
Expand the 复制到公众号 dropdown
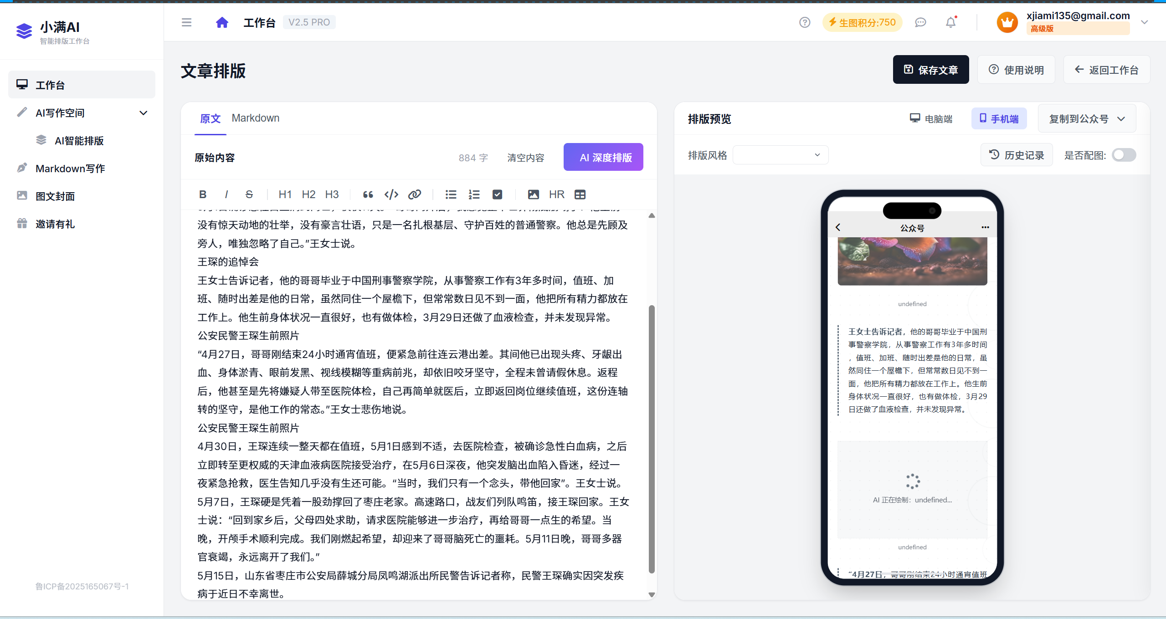(1087, 118)
